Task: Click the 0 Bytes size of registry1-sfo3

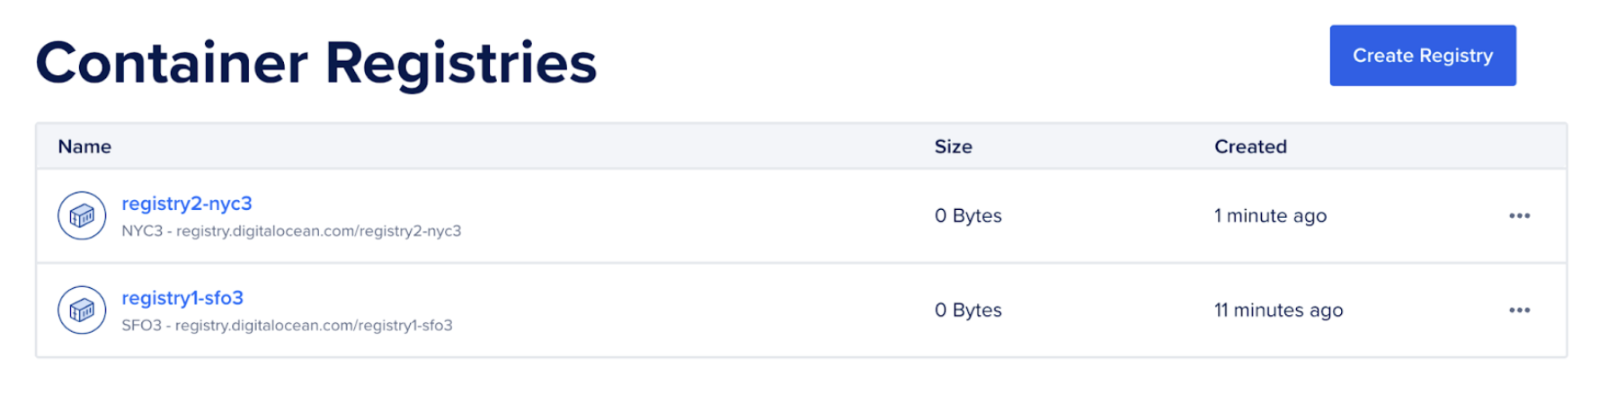Action: (968, 310)
